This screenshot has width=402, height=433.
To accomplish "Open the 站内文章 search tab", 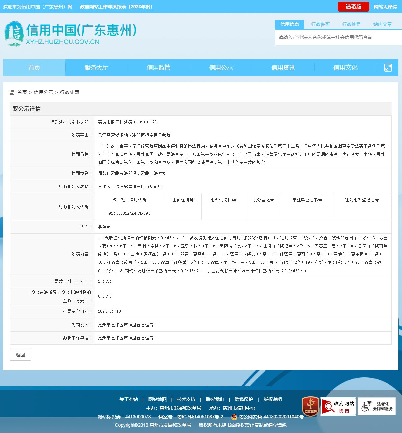I will (x=382, y=24).
